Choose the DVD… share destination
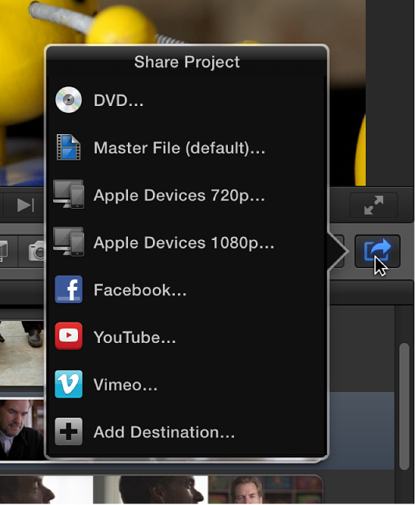The width and height of the screenshot is (415, 505). 186,101
